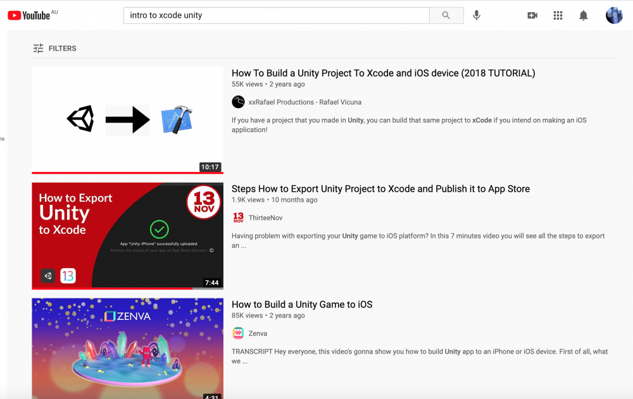Open 'Steps How to Export Unity Project' title
This screenshot has width=633, height=399.
coord(380,189)
